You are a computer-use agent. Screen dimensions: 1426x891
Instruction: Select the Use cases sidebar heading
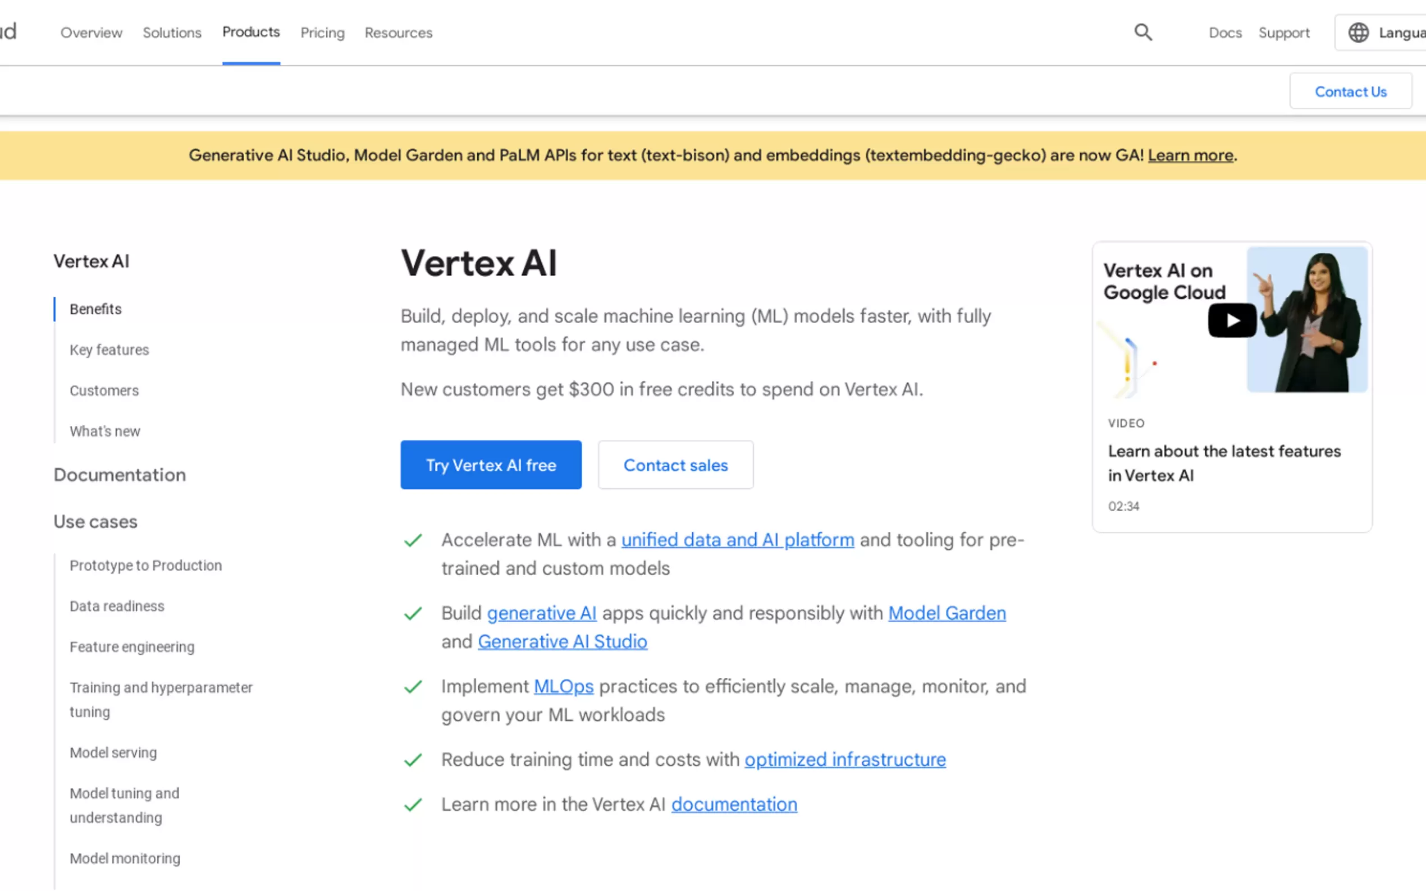click(x=95, y=521)
